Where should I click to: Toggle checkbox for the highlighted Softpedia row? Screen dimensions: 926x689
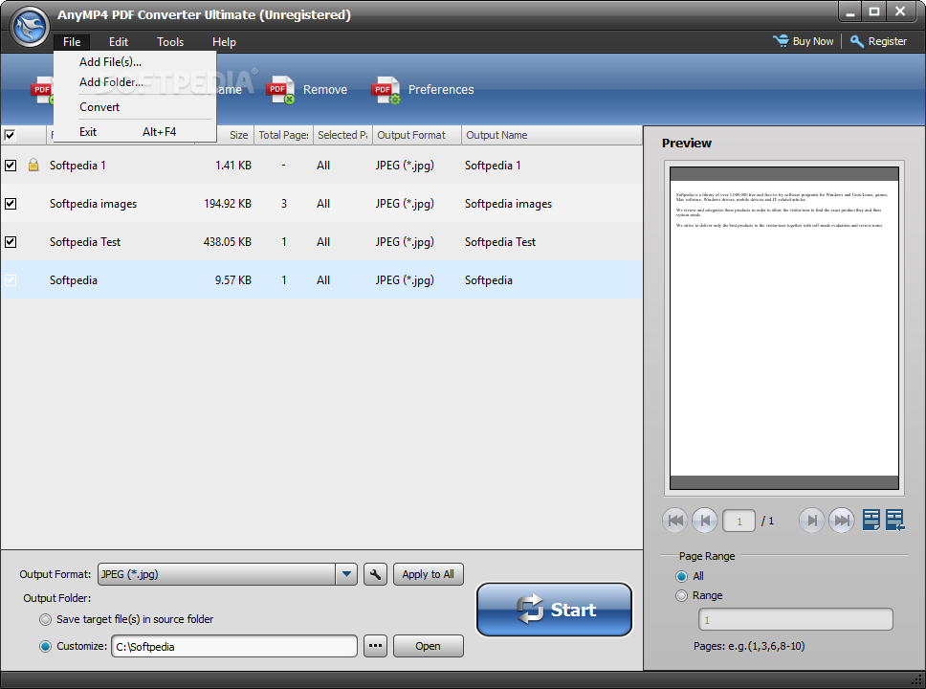[11, 280]
